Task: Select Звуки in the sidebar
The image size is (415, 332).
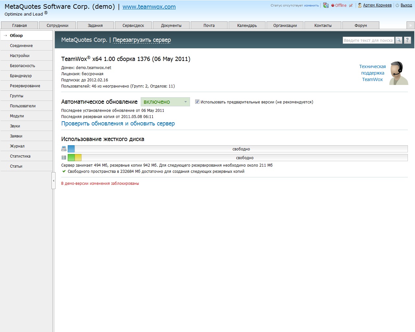Action: coord(26,126)
